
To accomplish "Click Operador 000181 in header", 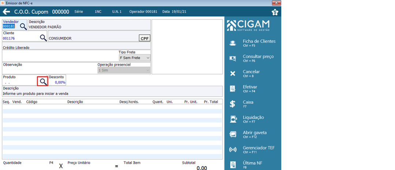I will pos(143,12).
